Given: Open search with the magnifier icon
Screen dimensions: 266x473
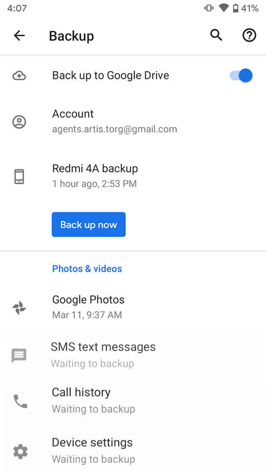Looking at the screenshot, I should [216, 35].
